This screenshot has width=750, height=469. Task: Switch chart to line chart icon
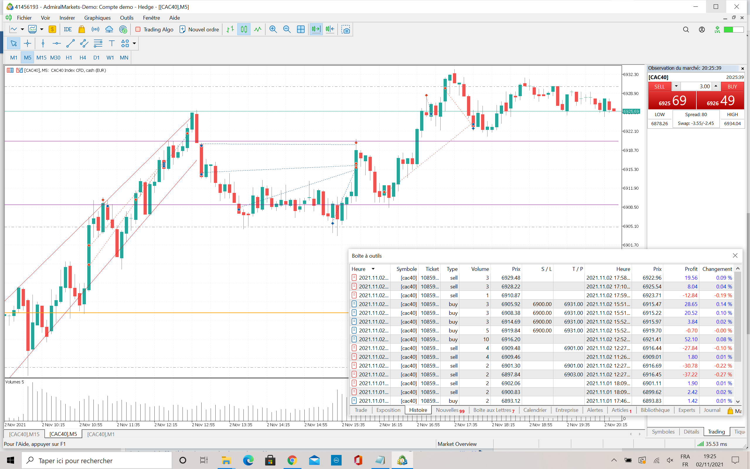[258, 30]
